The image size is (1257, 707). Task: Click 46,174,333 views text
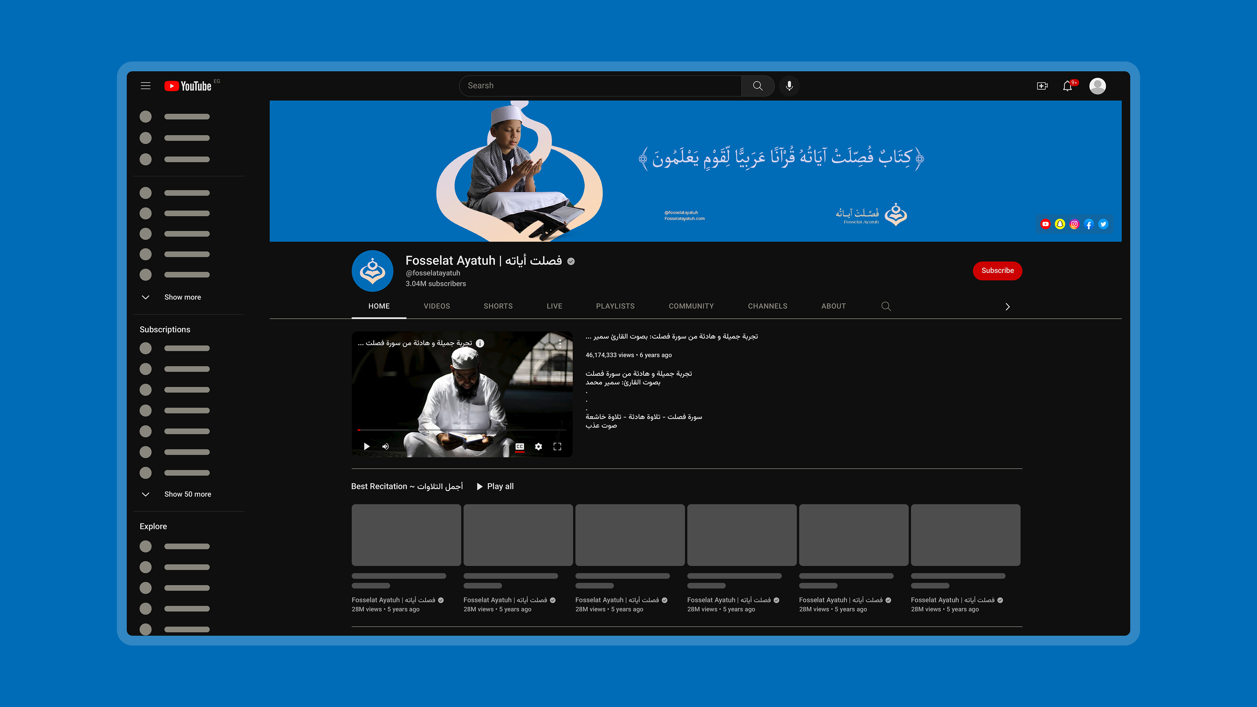(x=610, y=355)
